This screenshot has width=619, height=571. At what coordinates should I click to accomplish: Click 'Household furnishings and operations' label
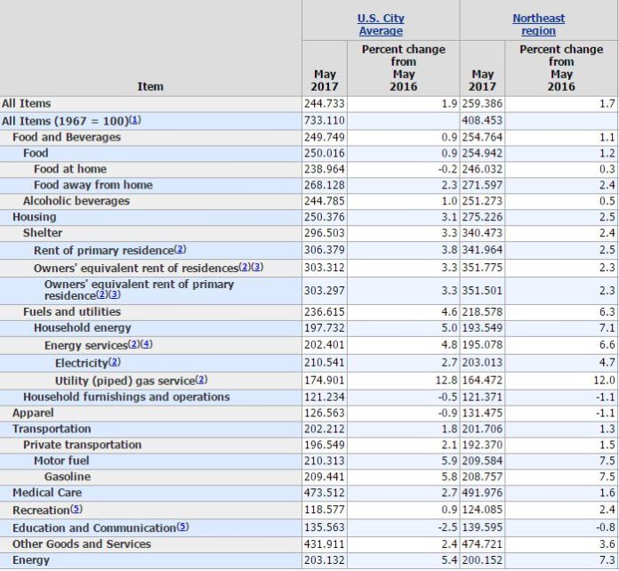[x=126, y=397]
